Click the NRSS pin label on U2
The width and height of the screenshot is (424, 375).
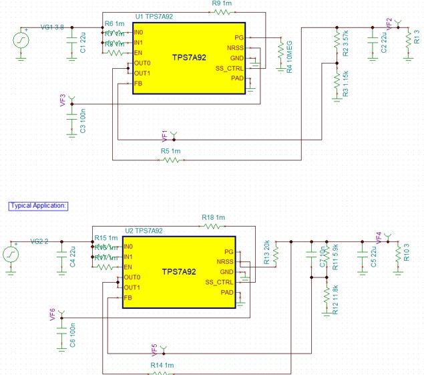click(225, 262)
